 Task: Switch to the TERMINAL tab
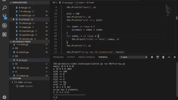tap(103, 57)
